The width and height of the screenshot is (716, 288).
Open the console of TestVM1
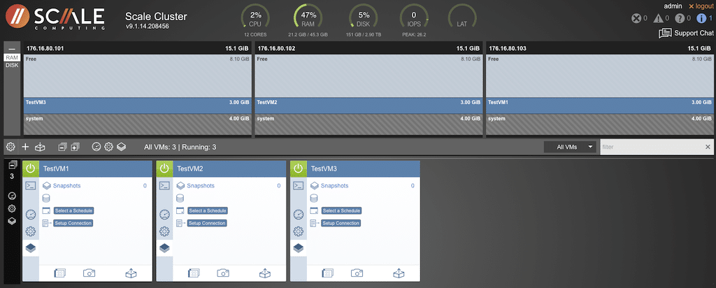pyautogui.click(x=31, y=186)
